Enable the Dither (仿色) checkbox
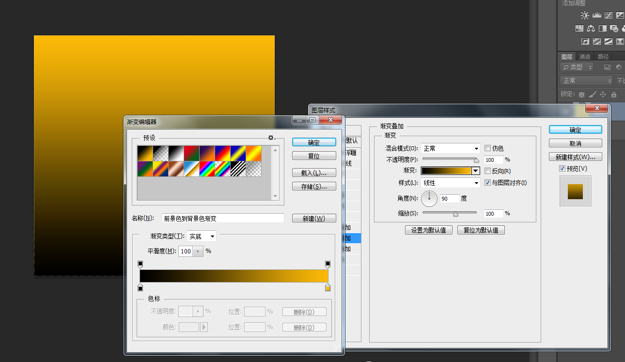 point(487,148)
